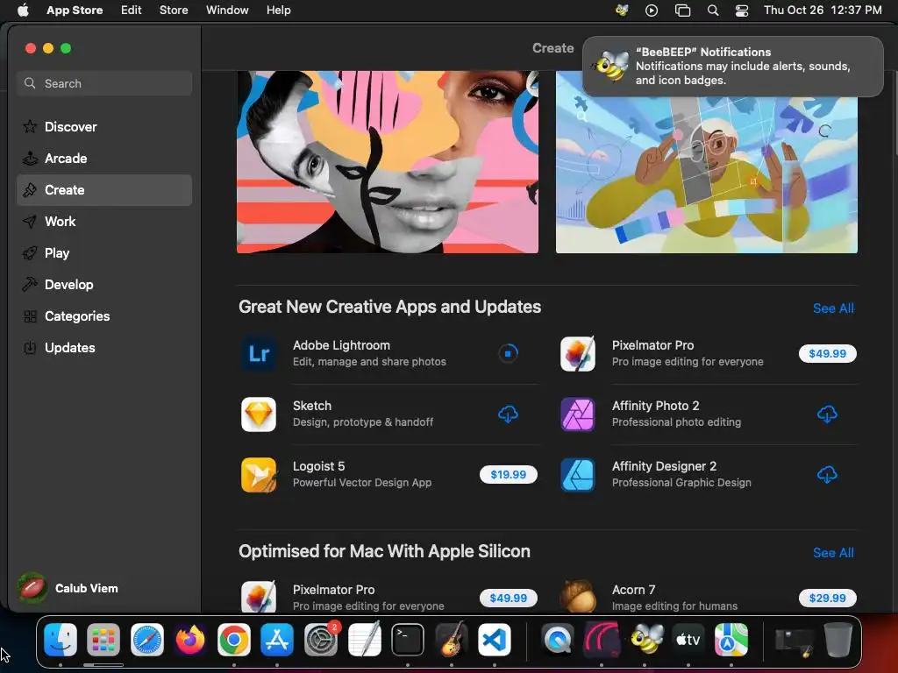Click the menu bar clock and date

click(823, 11)
